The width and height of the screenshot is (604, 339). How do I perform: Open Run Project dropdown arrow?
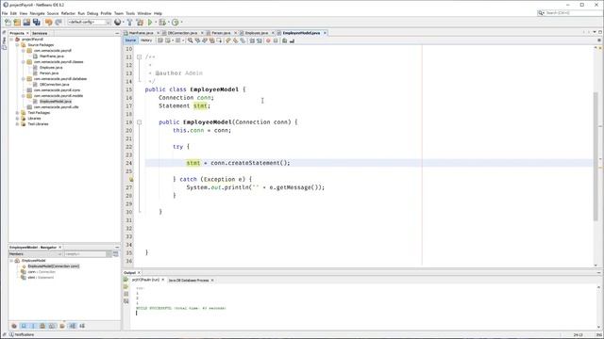pos(156,23)
